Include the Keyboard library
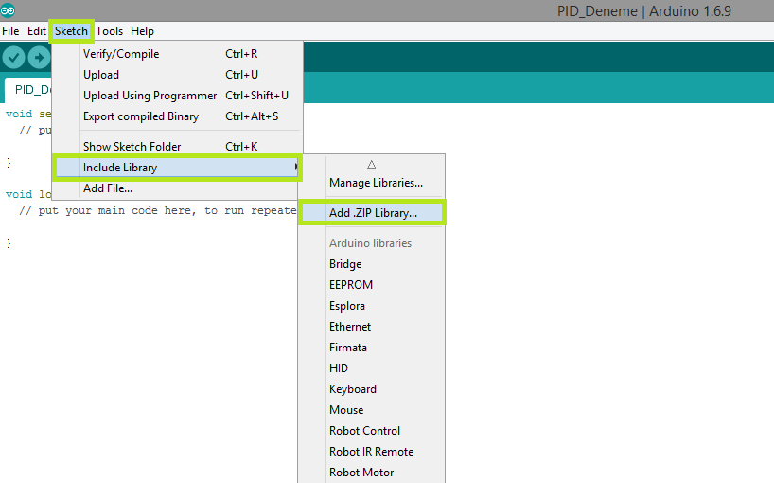Screen dimensions: 774x483 coord(372,389)
